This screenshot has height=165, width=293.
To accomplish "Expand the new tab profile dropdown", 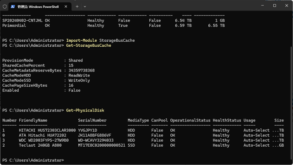I will (85, 6).
